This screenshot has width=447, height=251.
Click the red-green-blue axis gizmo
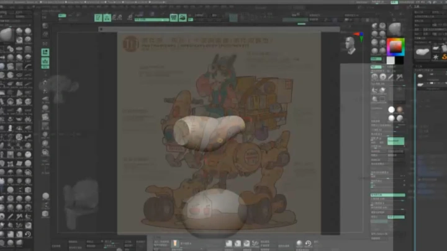pos(359,37)
